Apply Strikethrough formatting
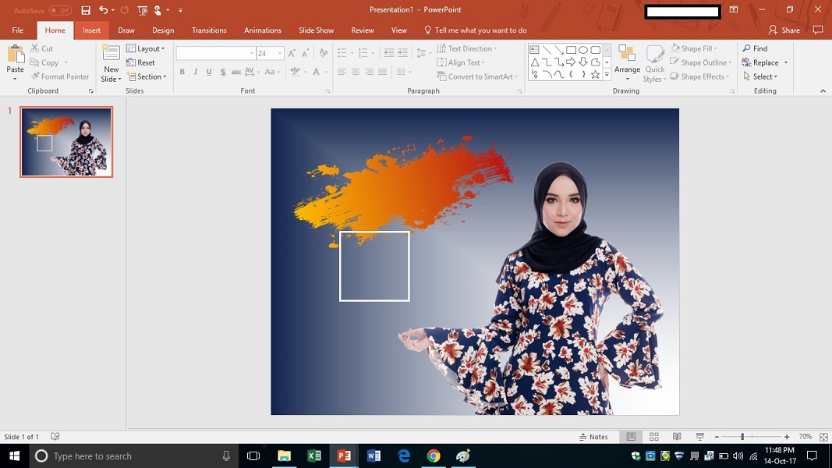 click(x=236, y=72)
